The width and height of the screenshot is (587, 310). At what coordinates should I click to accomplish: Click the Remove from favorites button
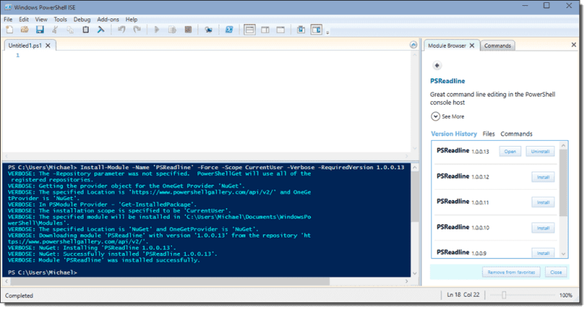click(511, 273)
